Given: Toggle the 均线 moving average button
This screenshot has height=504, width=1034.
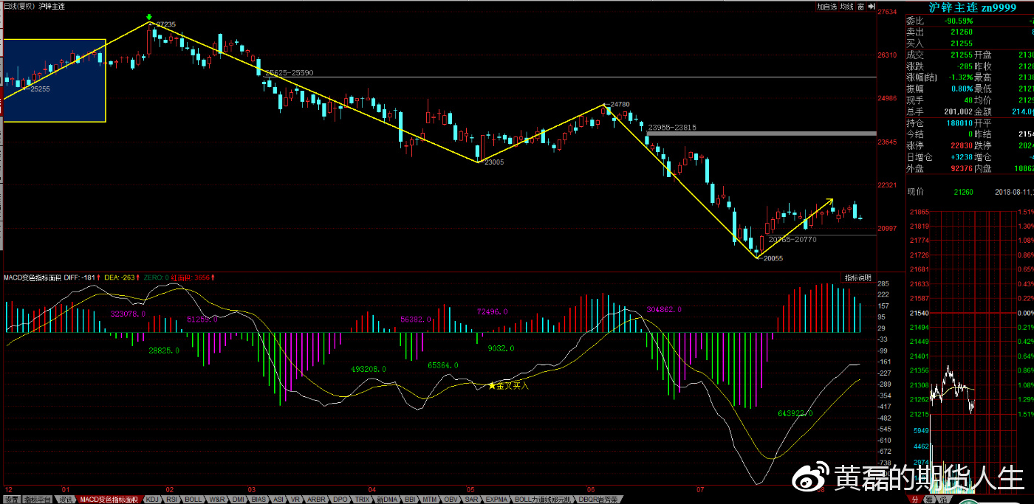Looking at the screenshot, I should tap(846, 6).
